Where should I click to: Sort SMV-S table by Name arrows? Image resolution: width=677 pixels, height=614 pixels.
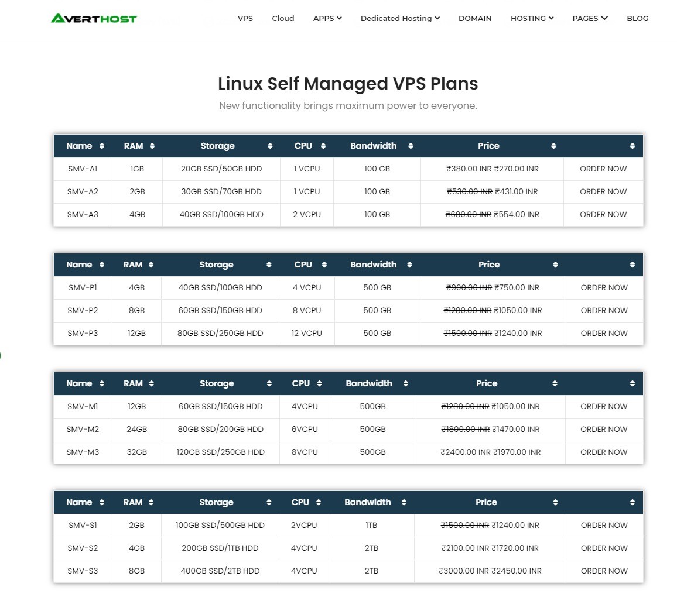pos(102,502)
